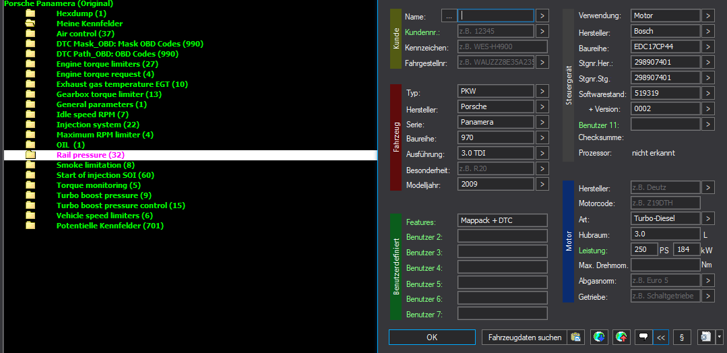The image size is (727, 353).
Task: Open the > arrow next to Getriebe field
Action: [708, 296]
